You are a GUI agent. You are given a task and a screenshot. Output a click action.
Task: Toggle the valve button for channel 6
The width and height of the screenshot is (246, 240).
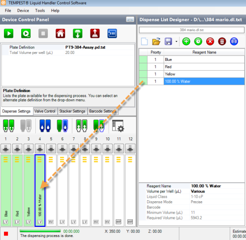coord(62,149)
